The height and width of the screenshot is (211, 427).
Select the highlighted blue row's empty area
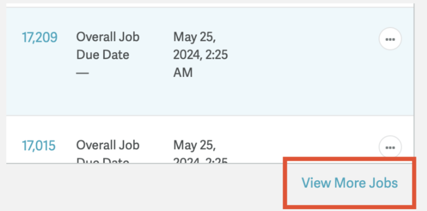click(303, 79)
